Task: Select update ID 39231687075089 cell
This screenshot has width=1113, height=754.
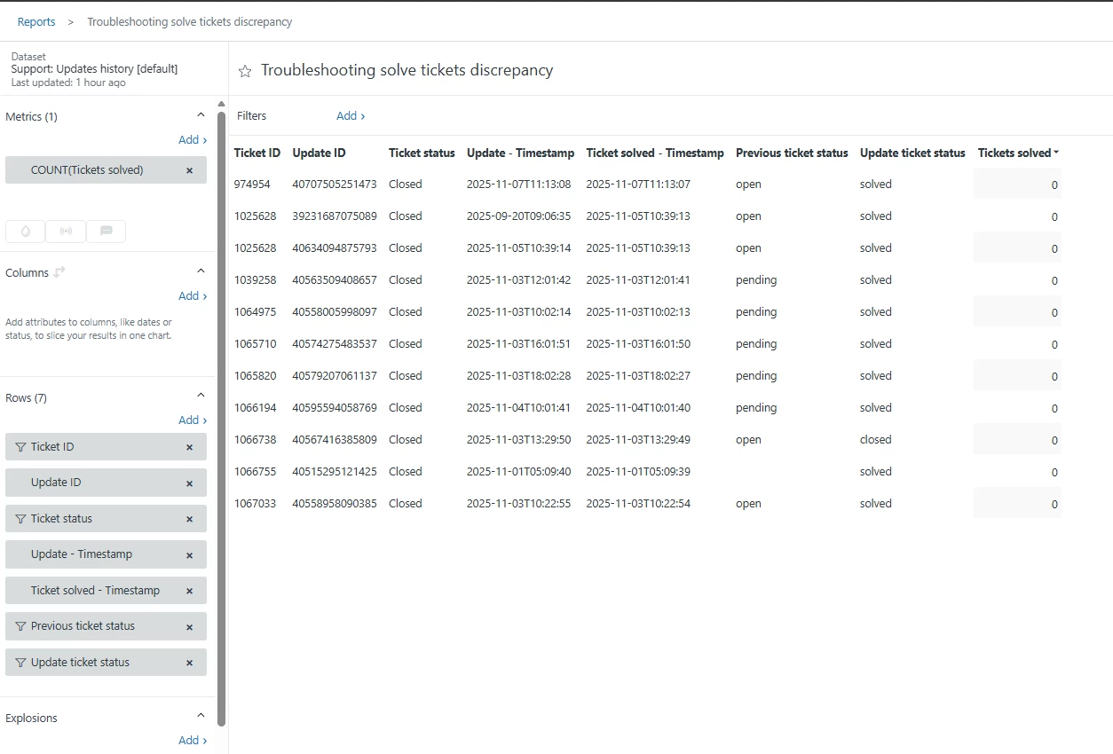Action: pos(335,216)
